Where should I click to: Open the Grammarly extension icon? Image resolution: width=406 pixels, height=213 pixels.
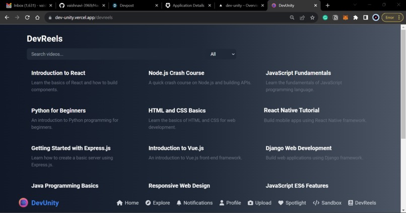[x=325, y=18]
